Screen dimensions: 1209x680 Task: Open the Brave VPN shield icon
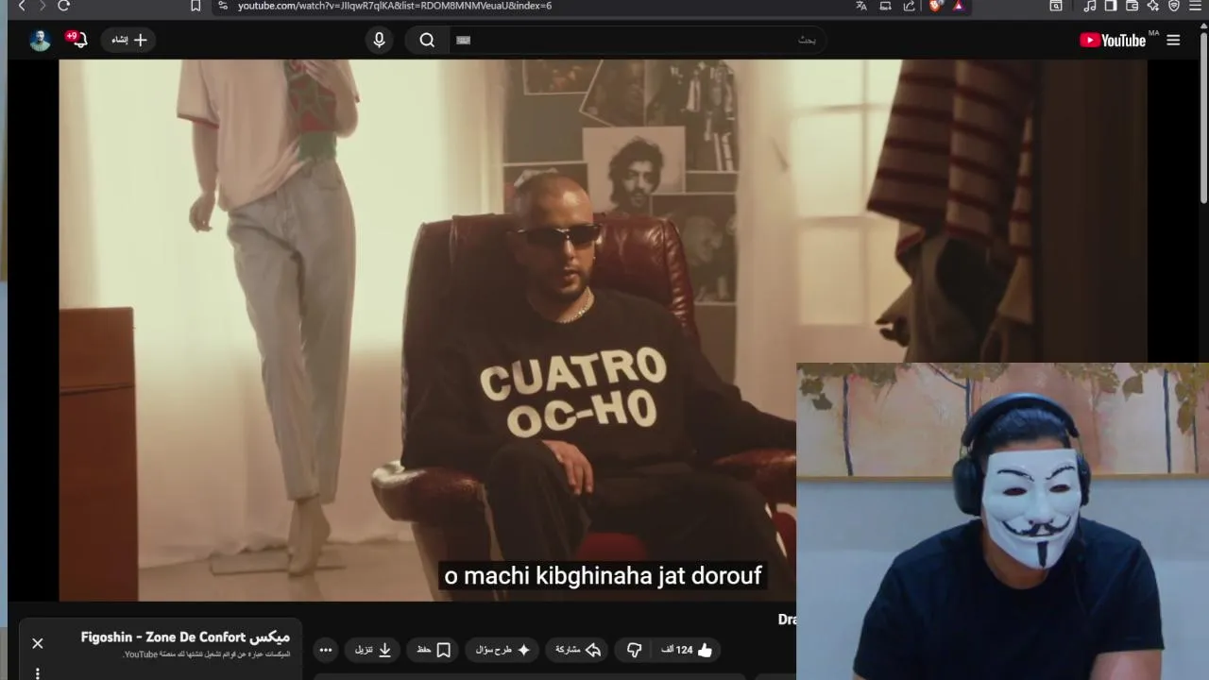pyautogui.click(x=1174, y=6)
